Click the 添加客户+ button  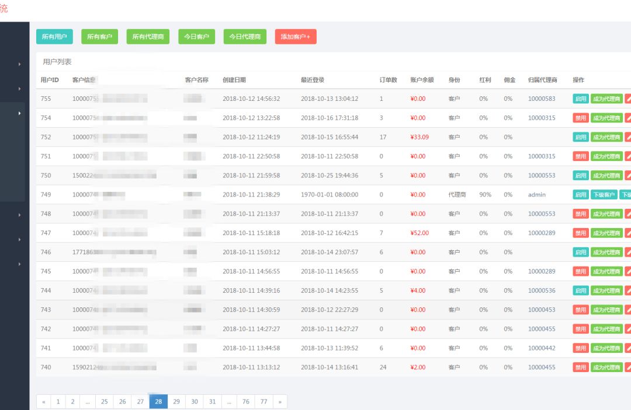pyautogui.click(x=295, y=36)
